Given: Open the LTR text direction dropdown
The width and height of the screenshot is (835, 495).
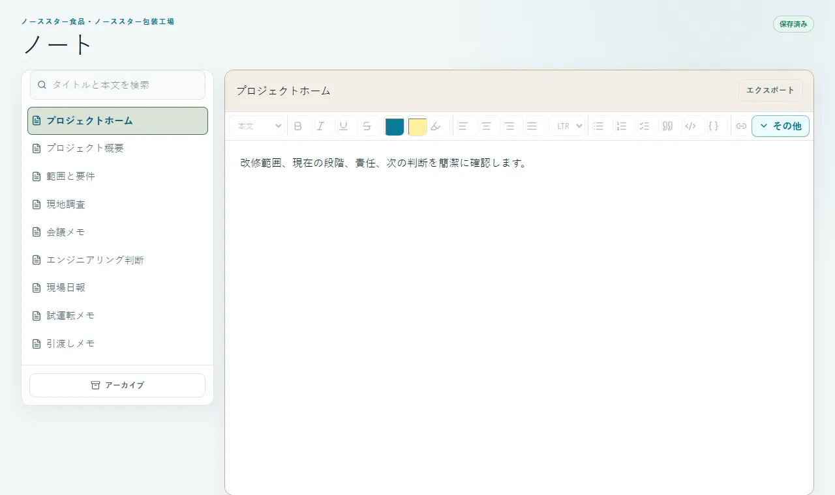Looking at the screenshot, I should (x=567, y=126).
